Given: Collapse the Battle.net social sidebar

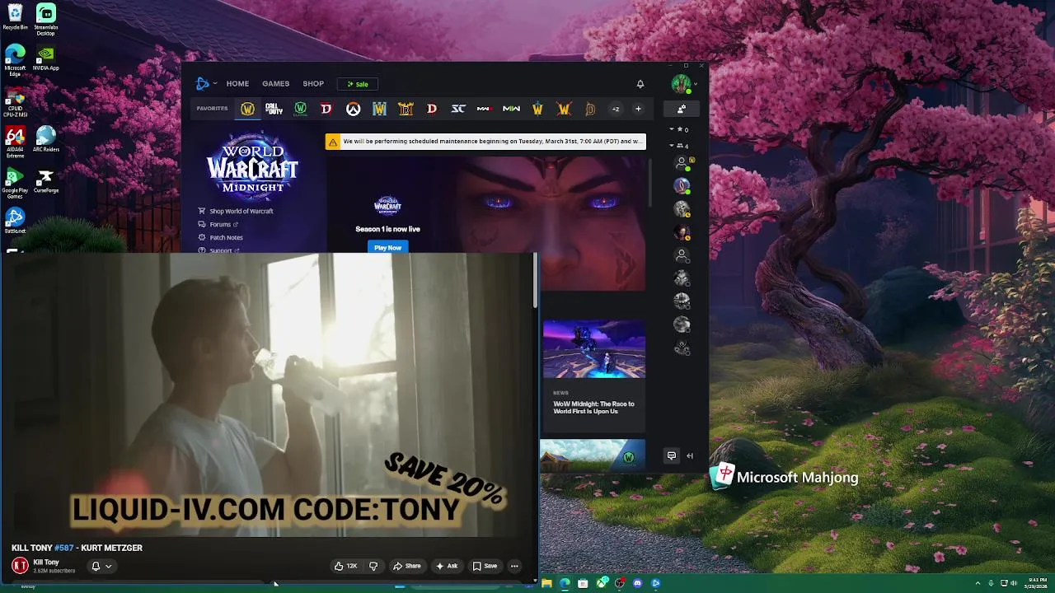Looking at the screenshot, I should tap(690, 455).
